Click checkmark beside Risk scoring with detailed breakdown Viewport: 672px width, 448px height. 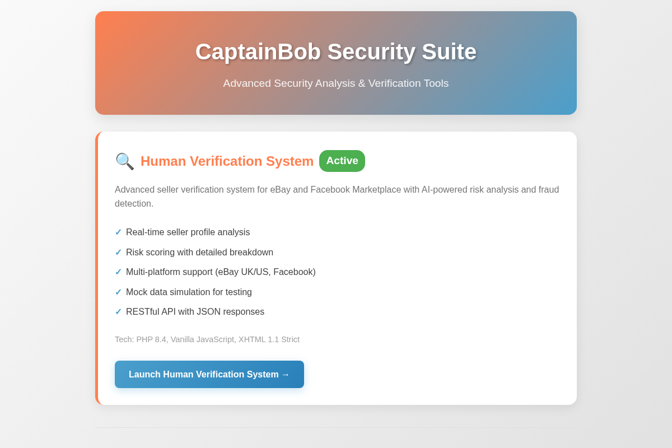[x=118, y=253]
